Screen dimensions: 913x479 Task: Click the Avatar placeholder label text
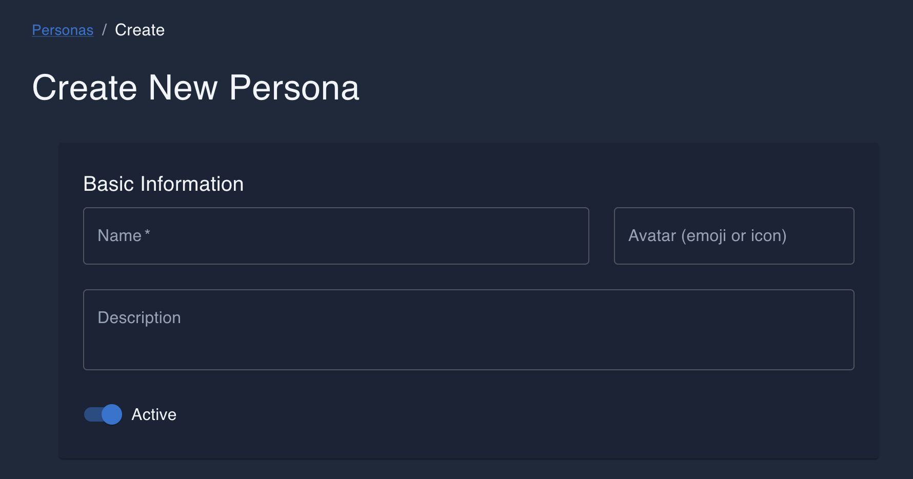pos(707,236)
